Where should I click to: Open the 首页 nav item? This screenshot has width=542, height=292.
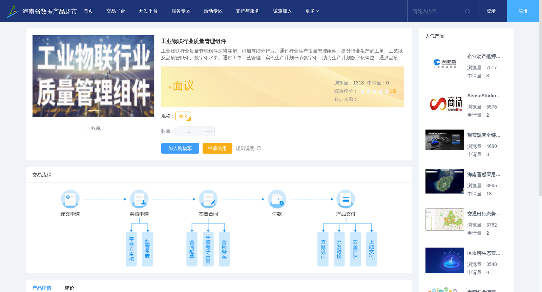pos(88,11)
